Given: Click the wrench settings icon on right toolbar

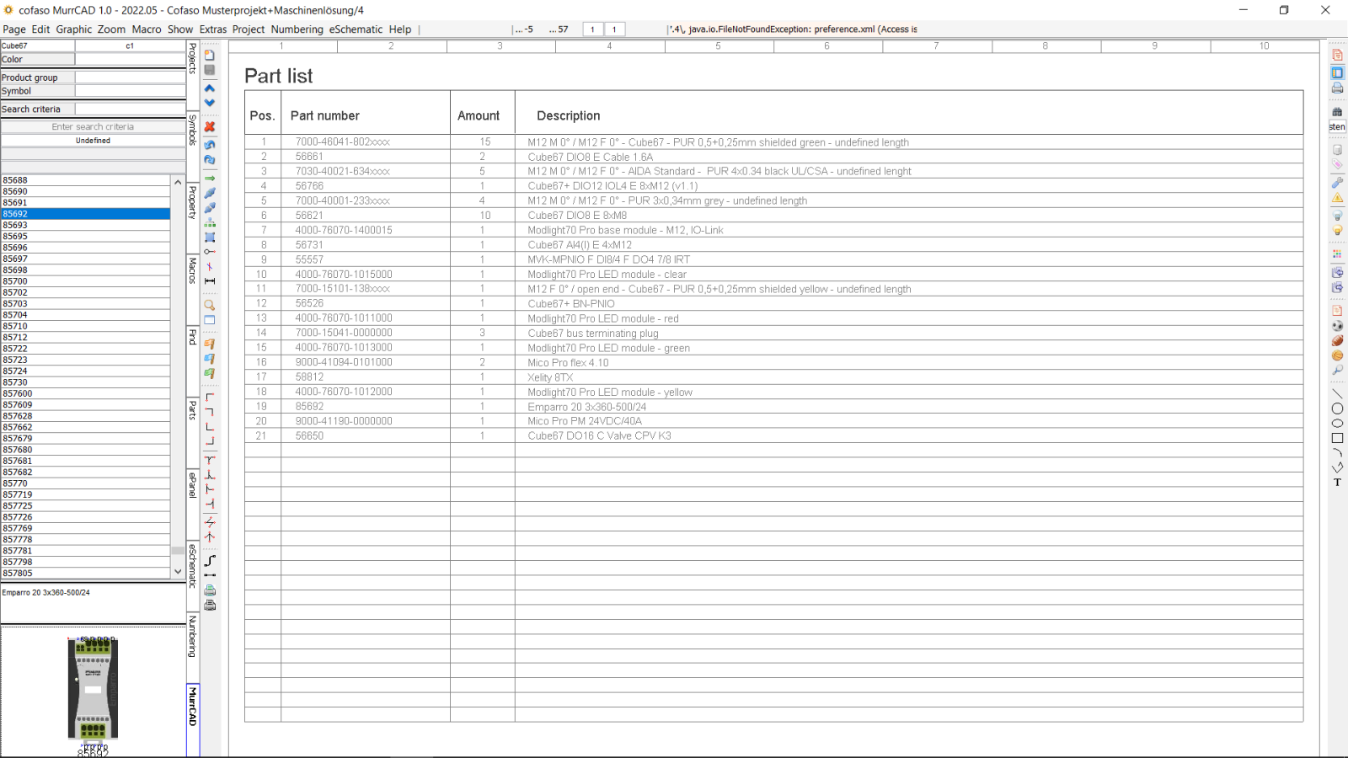Looking at the screenshot, I should (x=1337, y=182).
